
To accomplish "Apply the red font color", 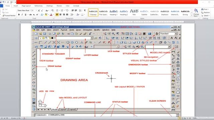I will (x=51, y=15).
